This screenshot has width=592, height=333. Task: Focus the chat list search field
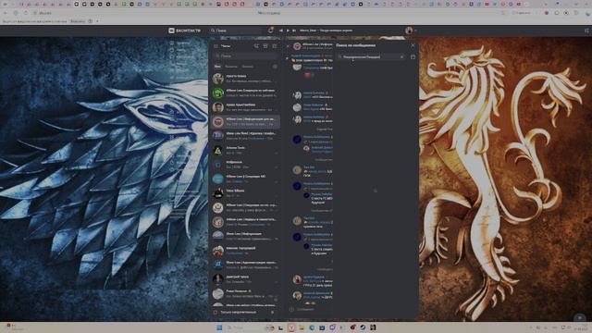(x=246, y=55)
